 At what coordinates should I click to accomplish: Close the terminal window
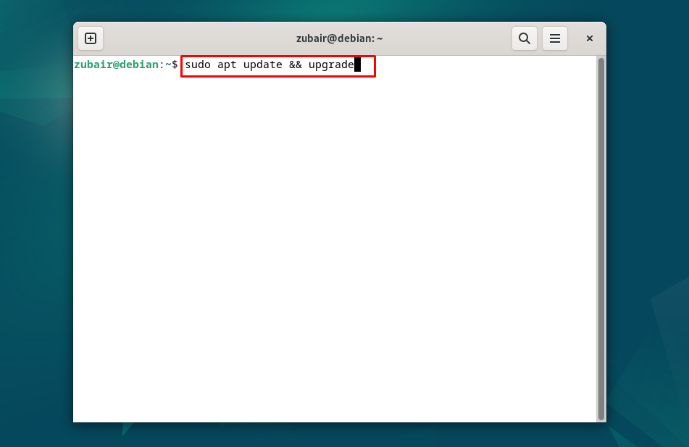pos(590,38)
